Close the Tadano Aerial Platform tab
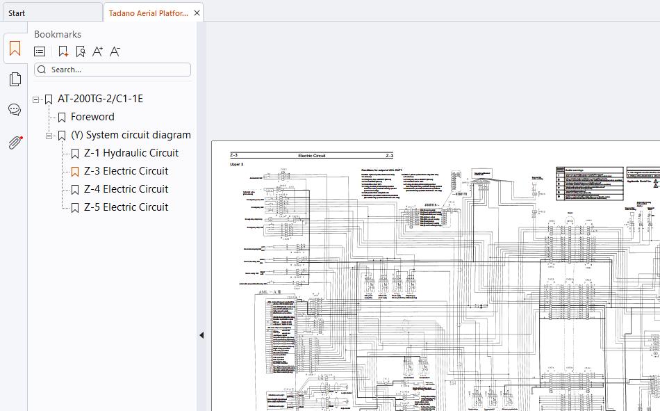660x411 pixels. pos(197,13)
